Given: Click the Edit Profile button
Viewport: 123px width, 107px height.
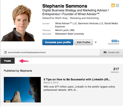Looking at the screenshot, I should [84, 42].
